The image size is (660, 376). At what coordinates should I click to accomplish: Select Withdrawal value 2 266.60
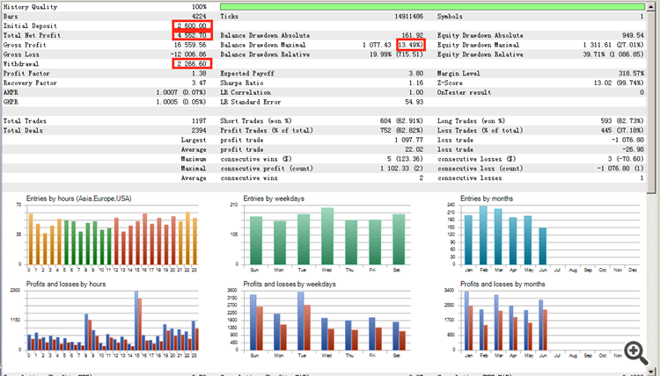coord(192,64)
